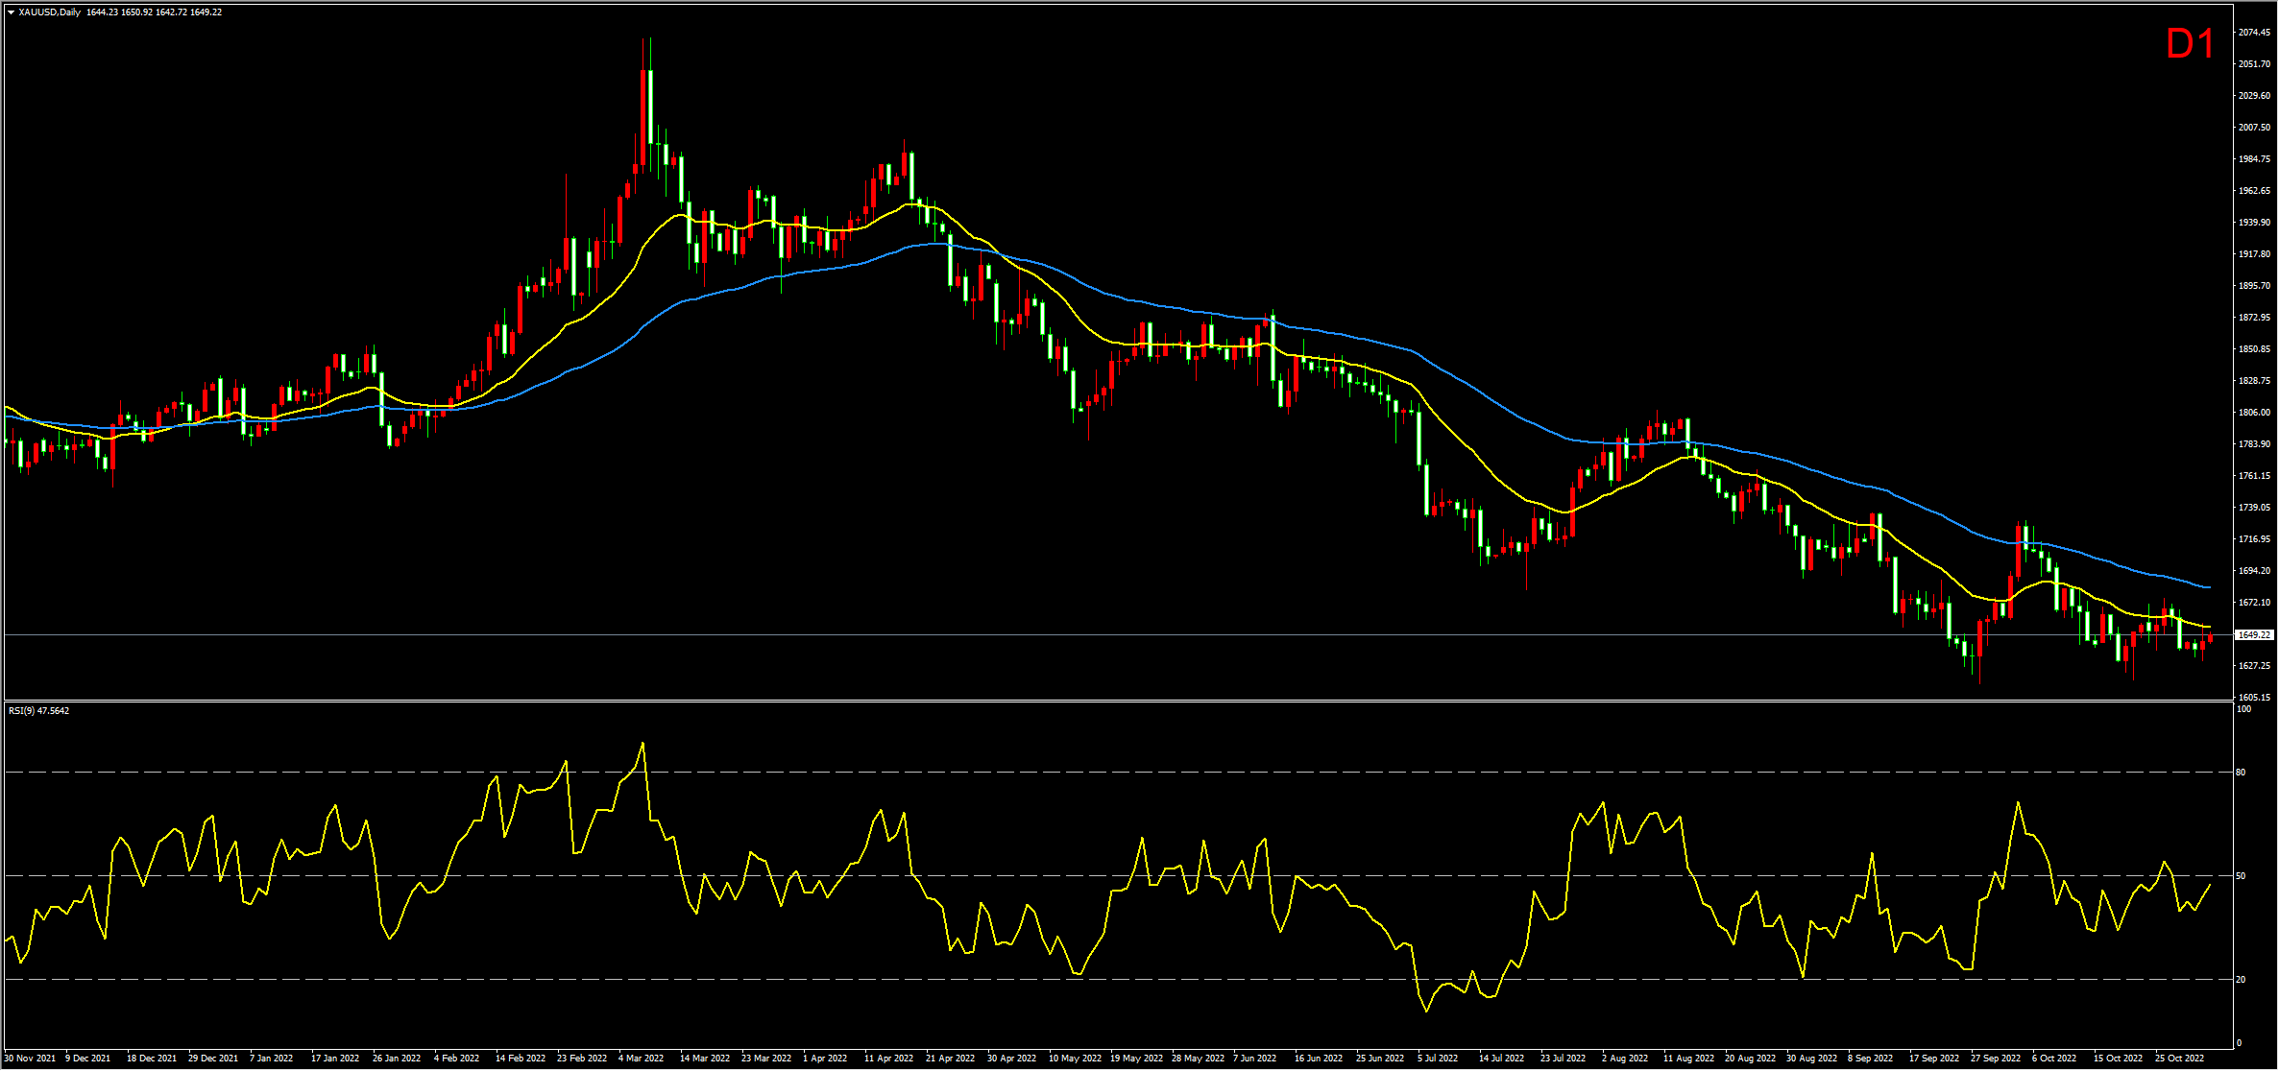Click the red D1 timeframe label
This screenshot has width=2279, height=1071.
pyautogui.click(x=2190, y=44)
